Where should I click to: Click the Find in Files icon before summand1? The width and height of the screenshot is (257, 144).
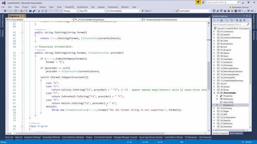[x=177, y=11]
